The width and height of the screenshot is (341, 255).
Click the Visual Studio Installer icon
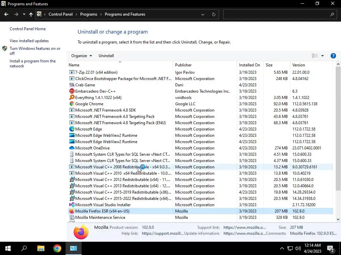[72, 205]
